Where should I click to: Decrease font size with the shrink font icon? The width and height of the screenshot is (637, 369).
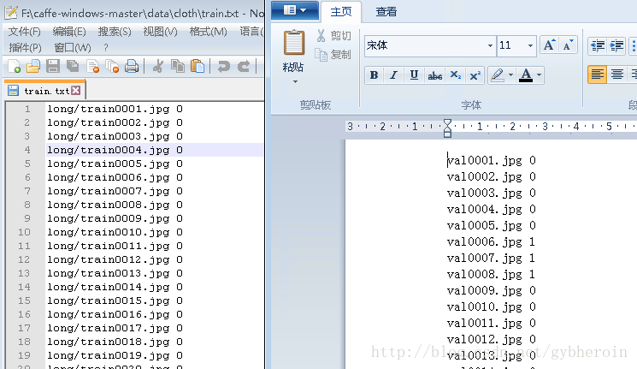pyautogui.click(x=568, y=45)
